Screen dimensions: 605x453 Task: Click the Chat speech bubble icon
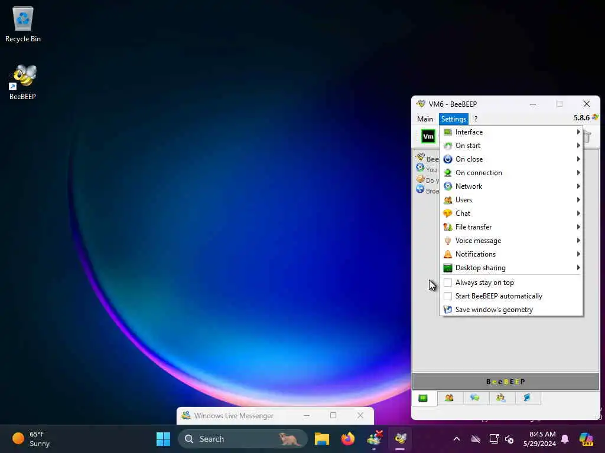[x=448, y=214]
